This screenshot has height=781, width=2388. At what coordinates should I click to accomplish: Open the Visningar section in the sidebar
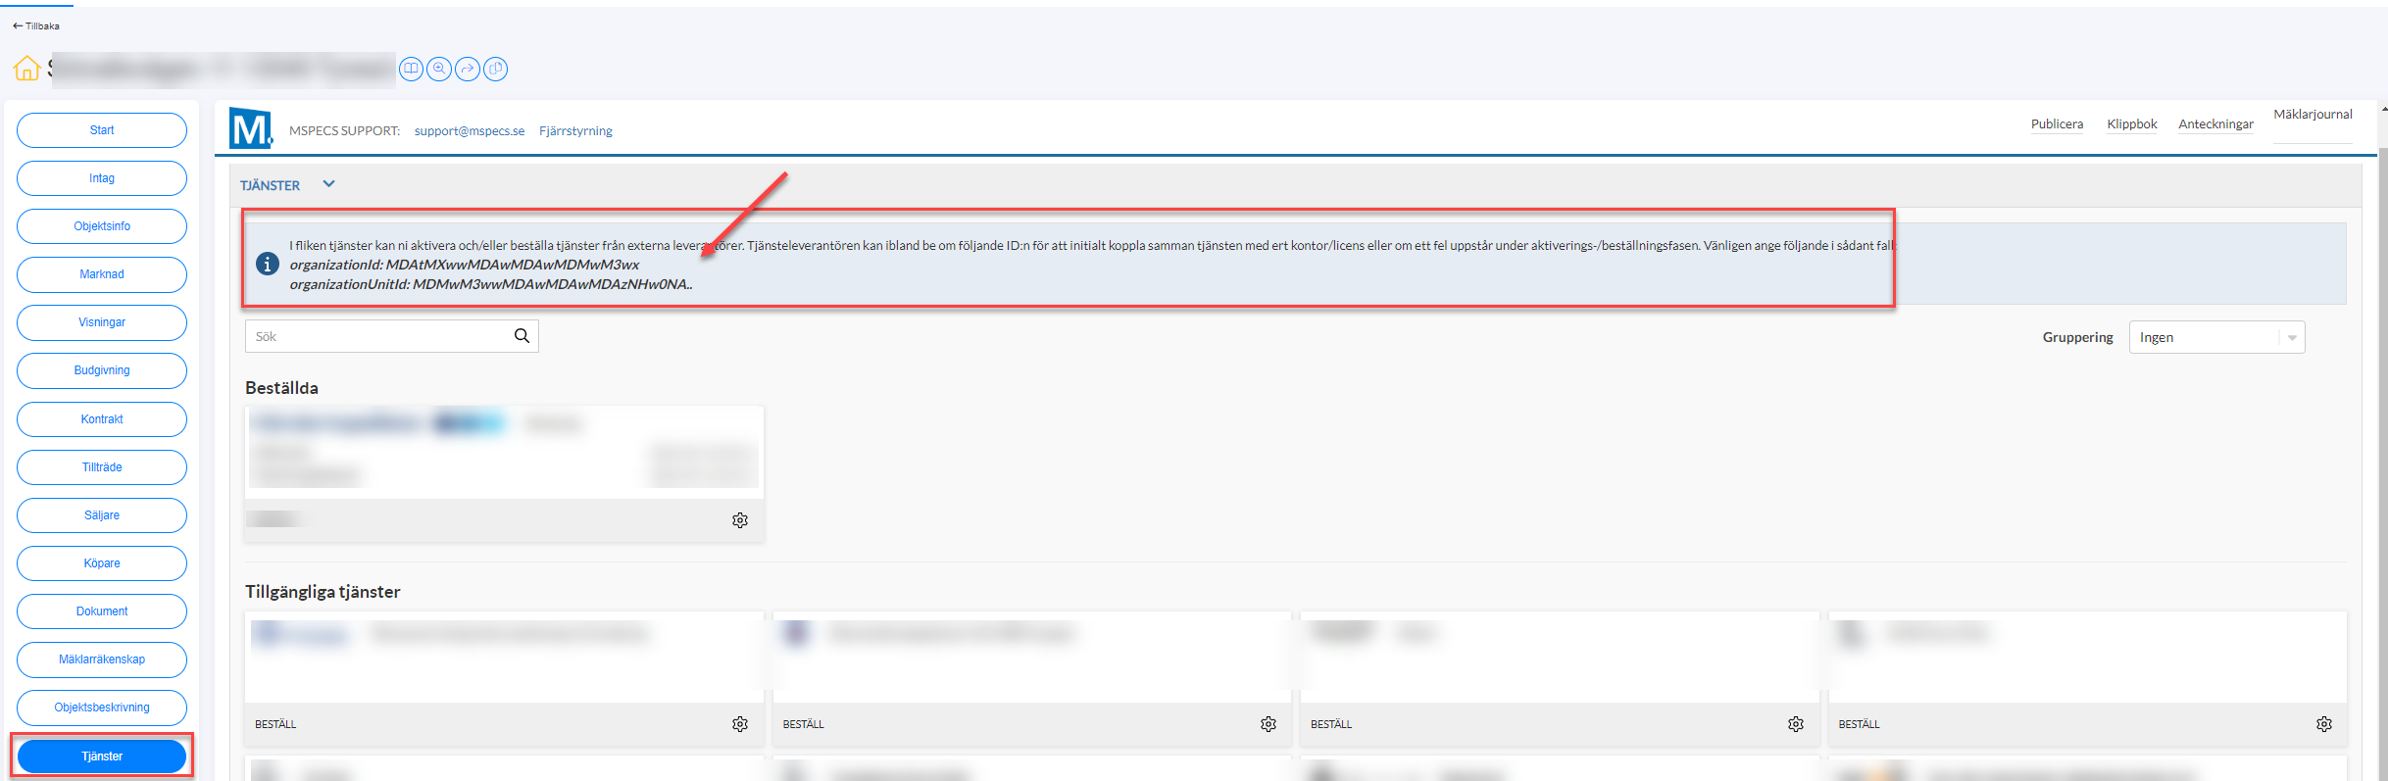pyautogui.click(x=102, y=322)
